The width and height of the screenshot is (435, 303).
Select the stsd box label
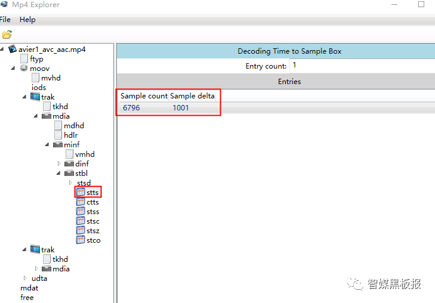pyautogui.click(x=84, y=183)
